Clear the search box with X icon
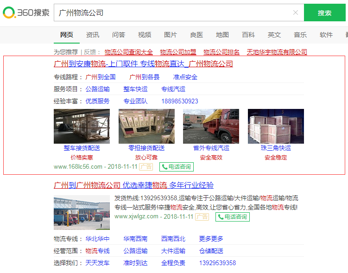The height and width of the screenshot is (273, 348). pyautogui.click(x=296, y=13)
